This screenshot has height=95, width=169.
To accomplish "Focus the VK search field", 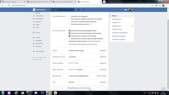I will (x=62, y=10).
